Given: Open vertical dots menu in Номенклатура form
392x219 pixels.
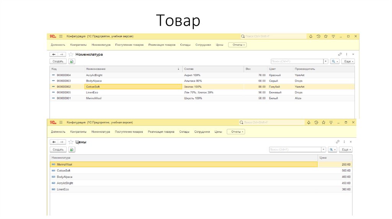Looking at the screenshot, I should tap(346, 54).
